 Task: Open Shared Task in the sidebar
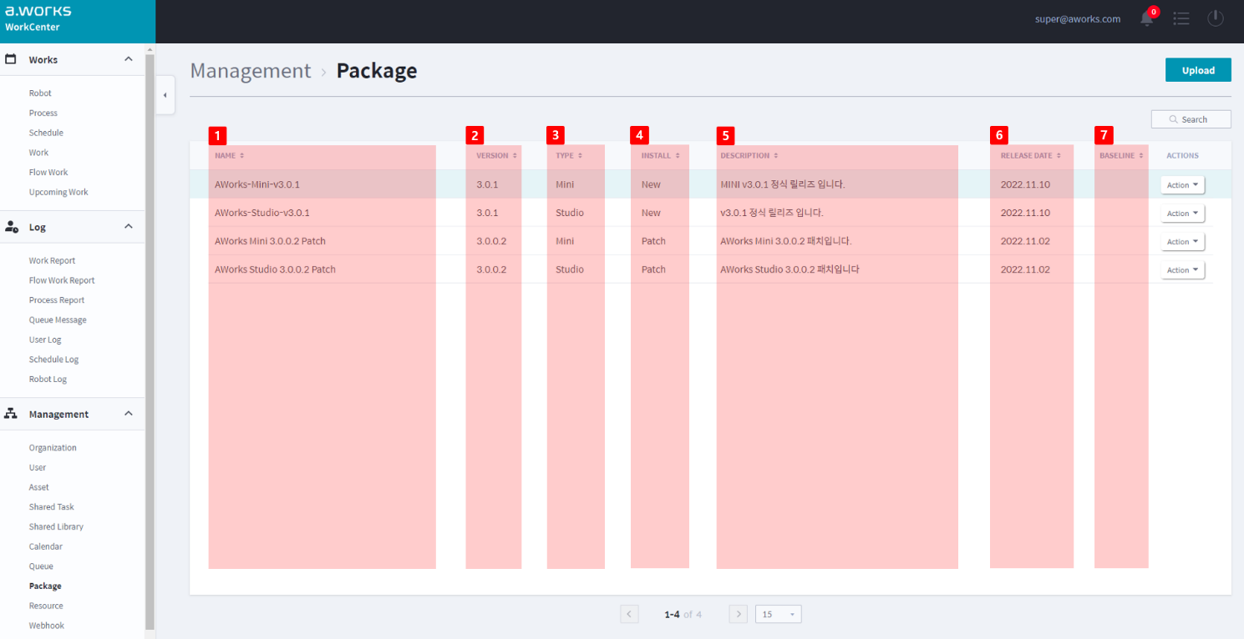click(52, 507)
